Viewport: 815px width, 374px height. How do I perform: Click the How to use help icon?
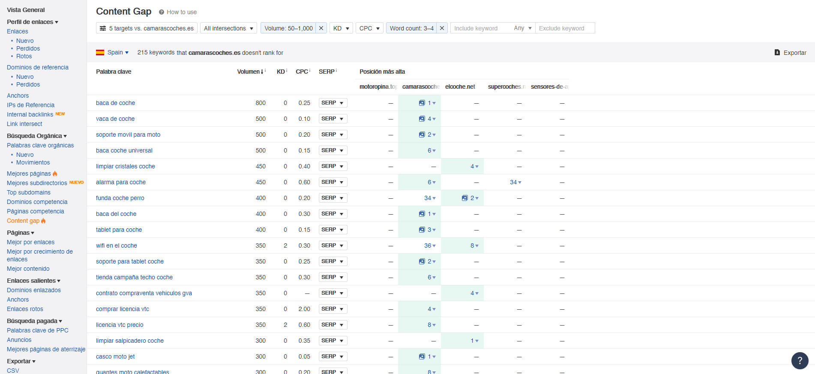coord(162,12)
